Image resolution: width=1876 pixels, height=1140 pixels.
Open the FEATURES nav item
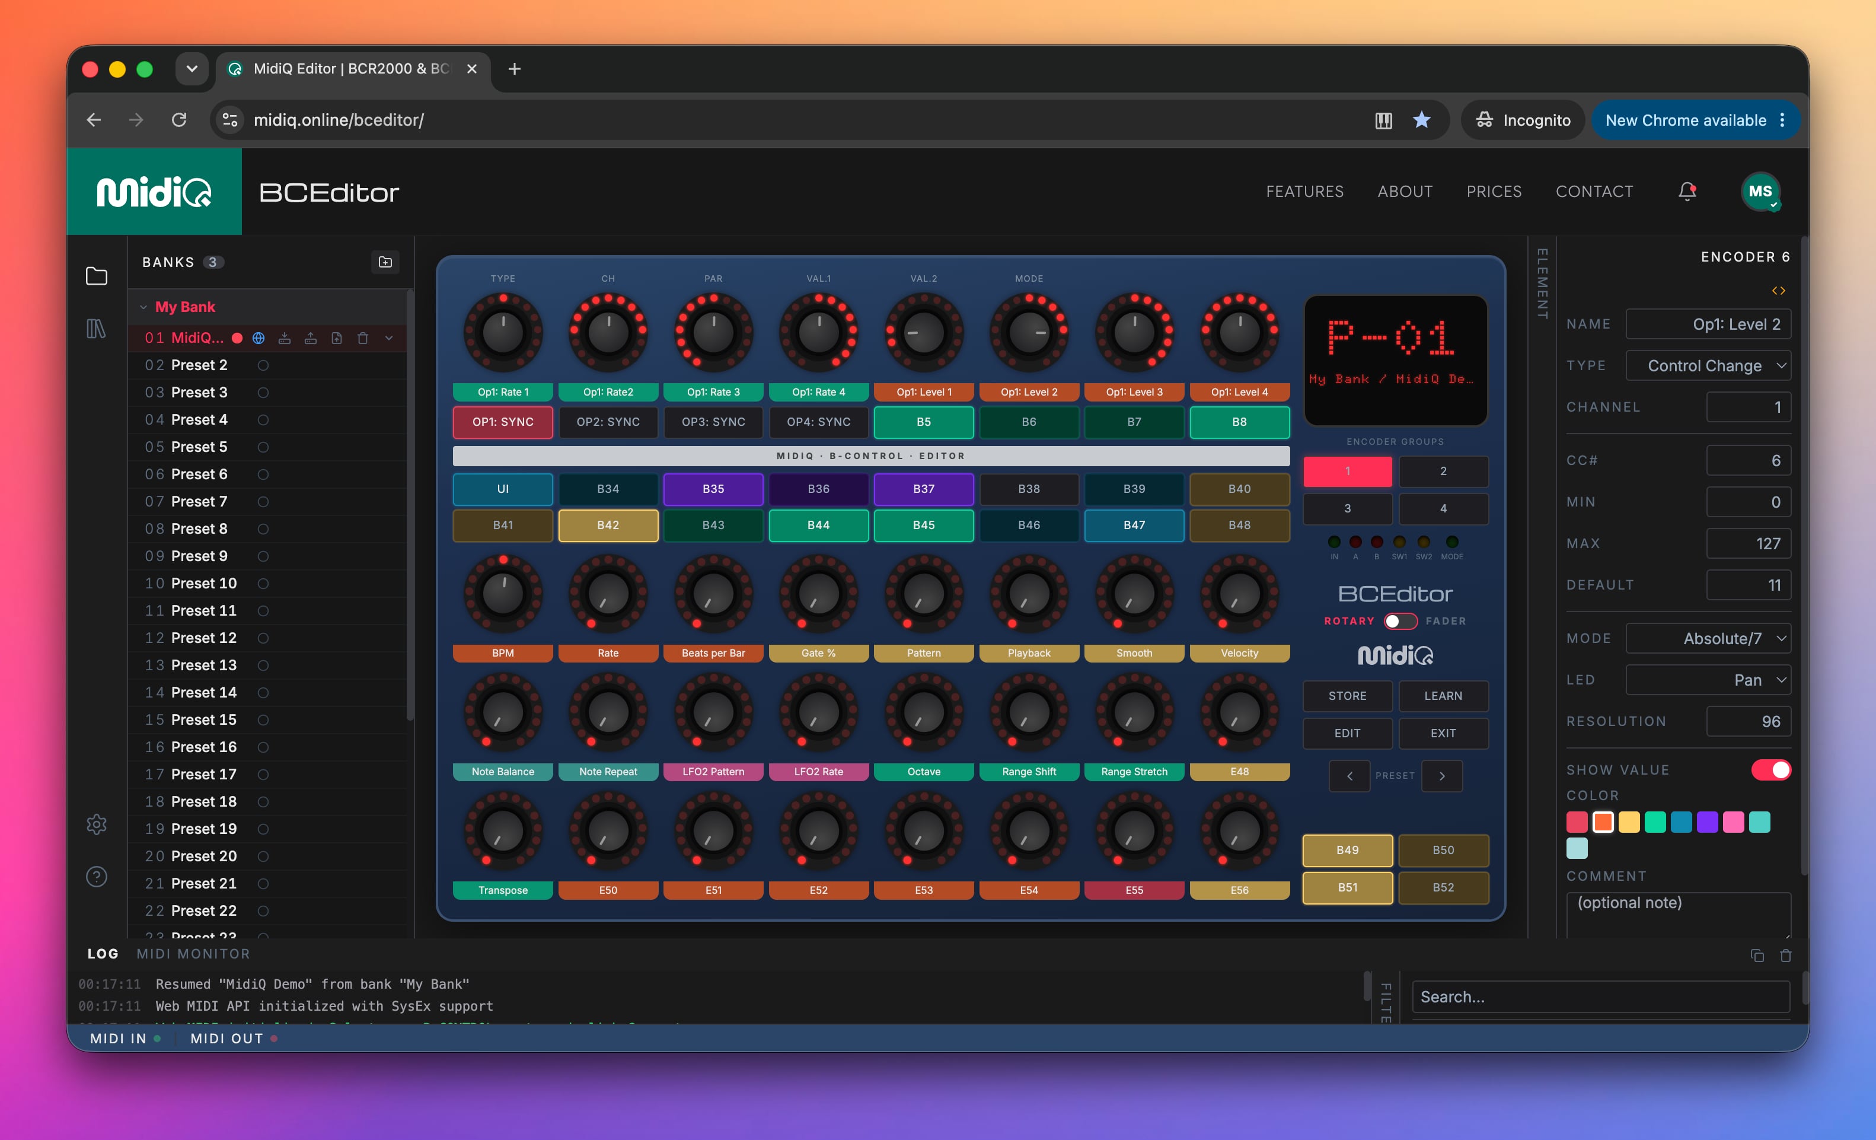click(x=1304, y=191)
